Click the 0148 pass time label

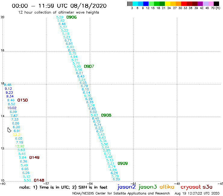point(39,180)
